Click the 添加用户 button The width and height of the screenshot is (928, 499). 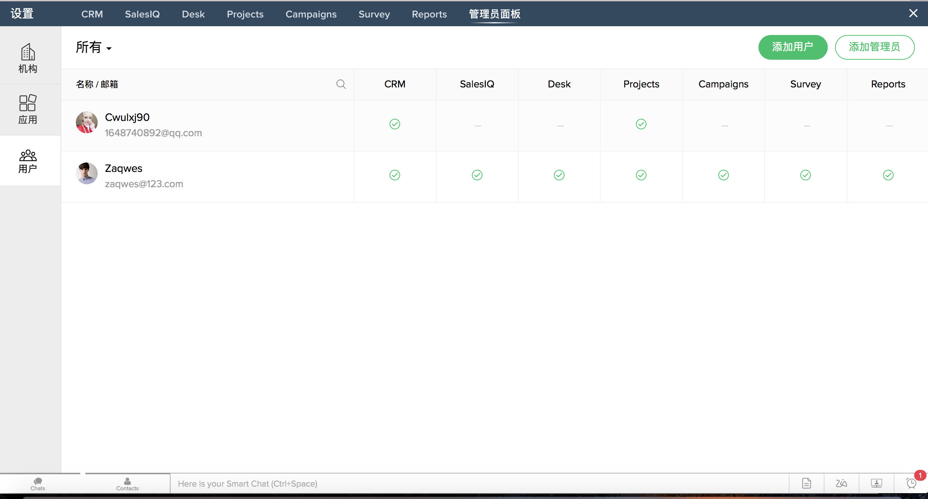793,47
